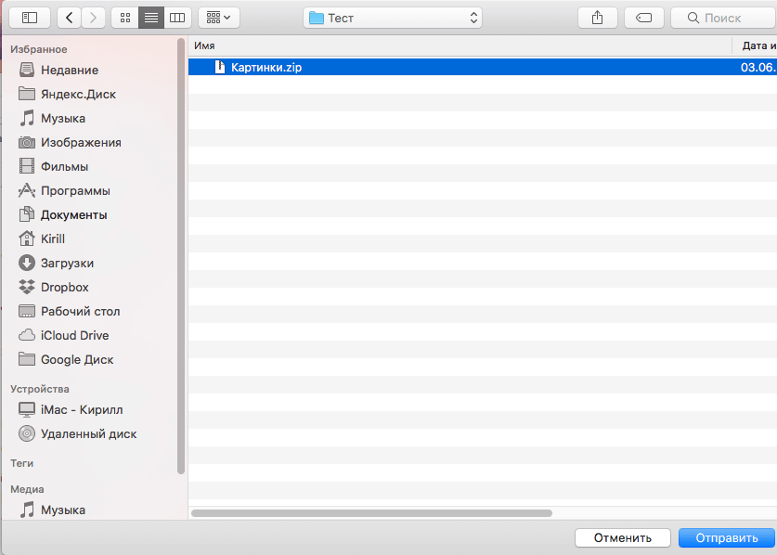The image size is (777, 555).
Task: Switch to icon view mode
Action: tap(125, 18)
